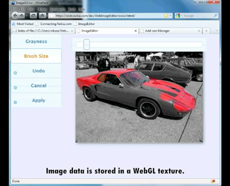Open the Connecting.Nokia.com bookmark

coord(53,24)
